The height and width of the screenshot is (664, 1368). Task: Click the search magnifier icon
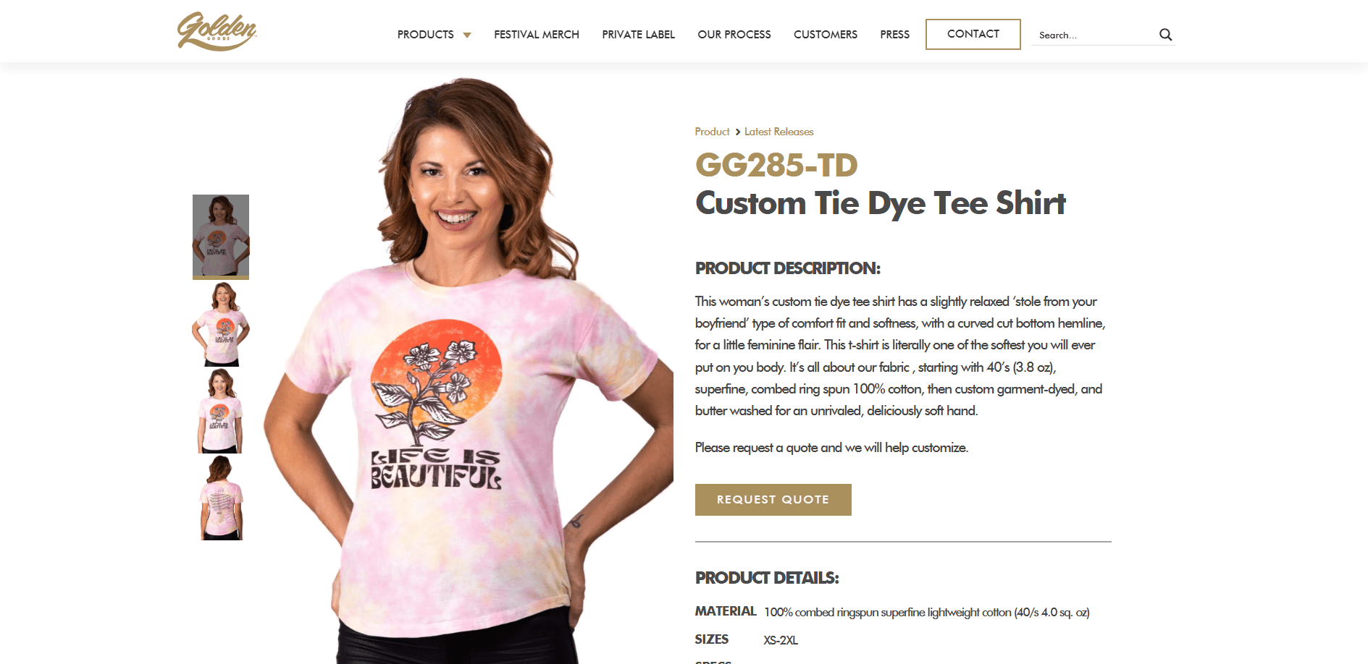point(1165,35)
